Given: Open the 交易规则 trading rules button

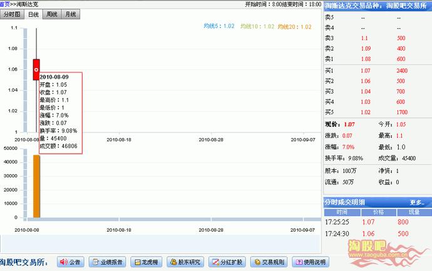Looking at the screenshot, I should point(269,262).
